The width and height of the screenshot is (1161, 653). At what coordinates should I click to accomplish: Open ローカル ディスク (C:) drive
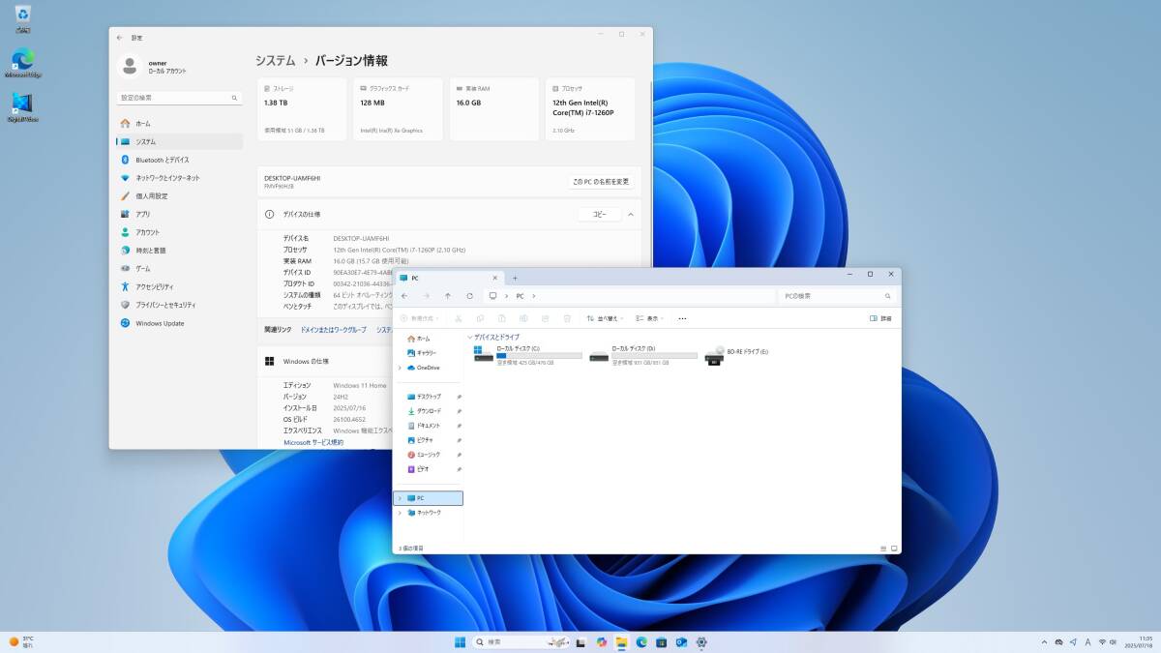coord(528,355)
